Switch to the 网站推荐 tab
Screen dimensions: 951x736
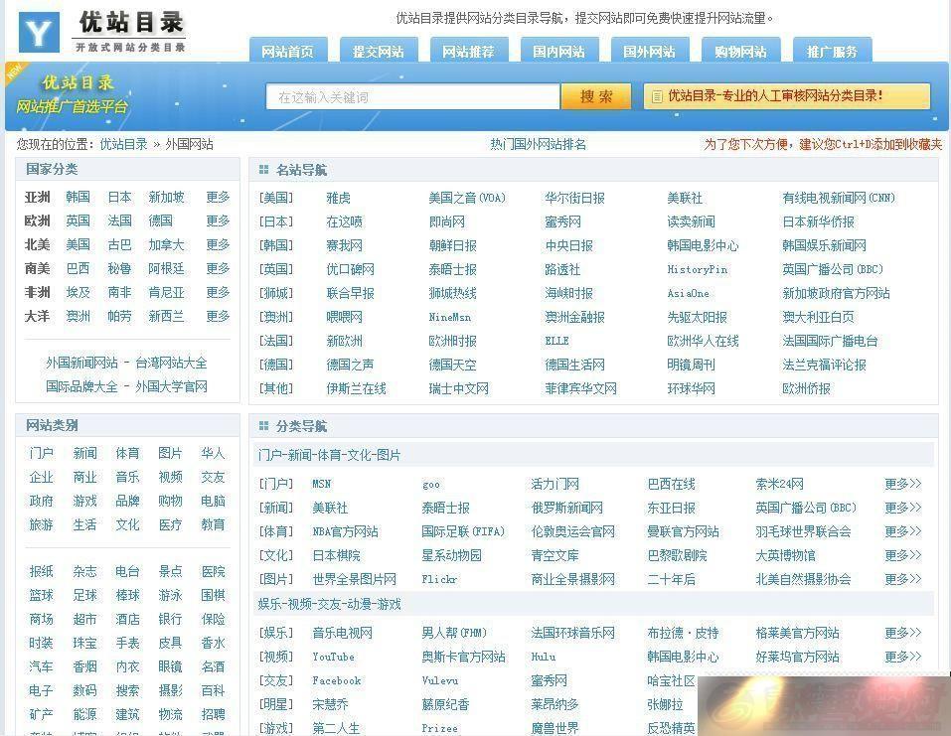click(x=469, y=51)
